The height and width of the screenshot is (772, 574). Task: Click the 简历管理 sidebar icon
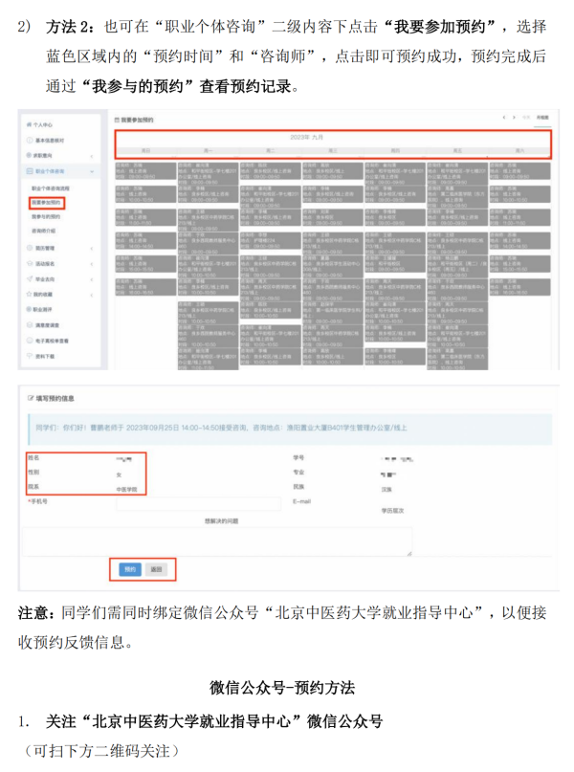(x=27, y=247)
